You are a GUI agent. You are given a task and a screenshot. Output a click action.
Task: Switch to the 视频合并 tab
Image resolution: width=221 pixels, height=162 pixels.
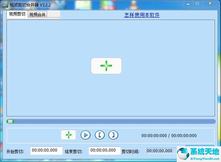click(x=37, y=14)
